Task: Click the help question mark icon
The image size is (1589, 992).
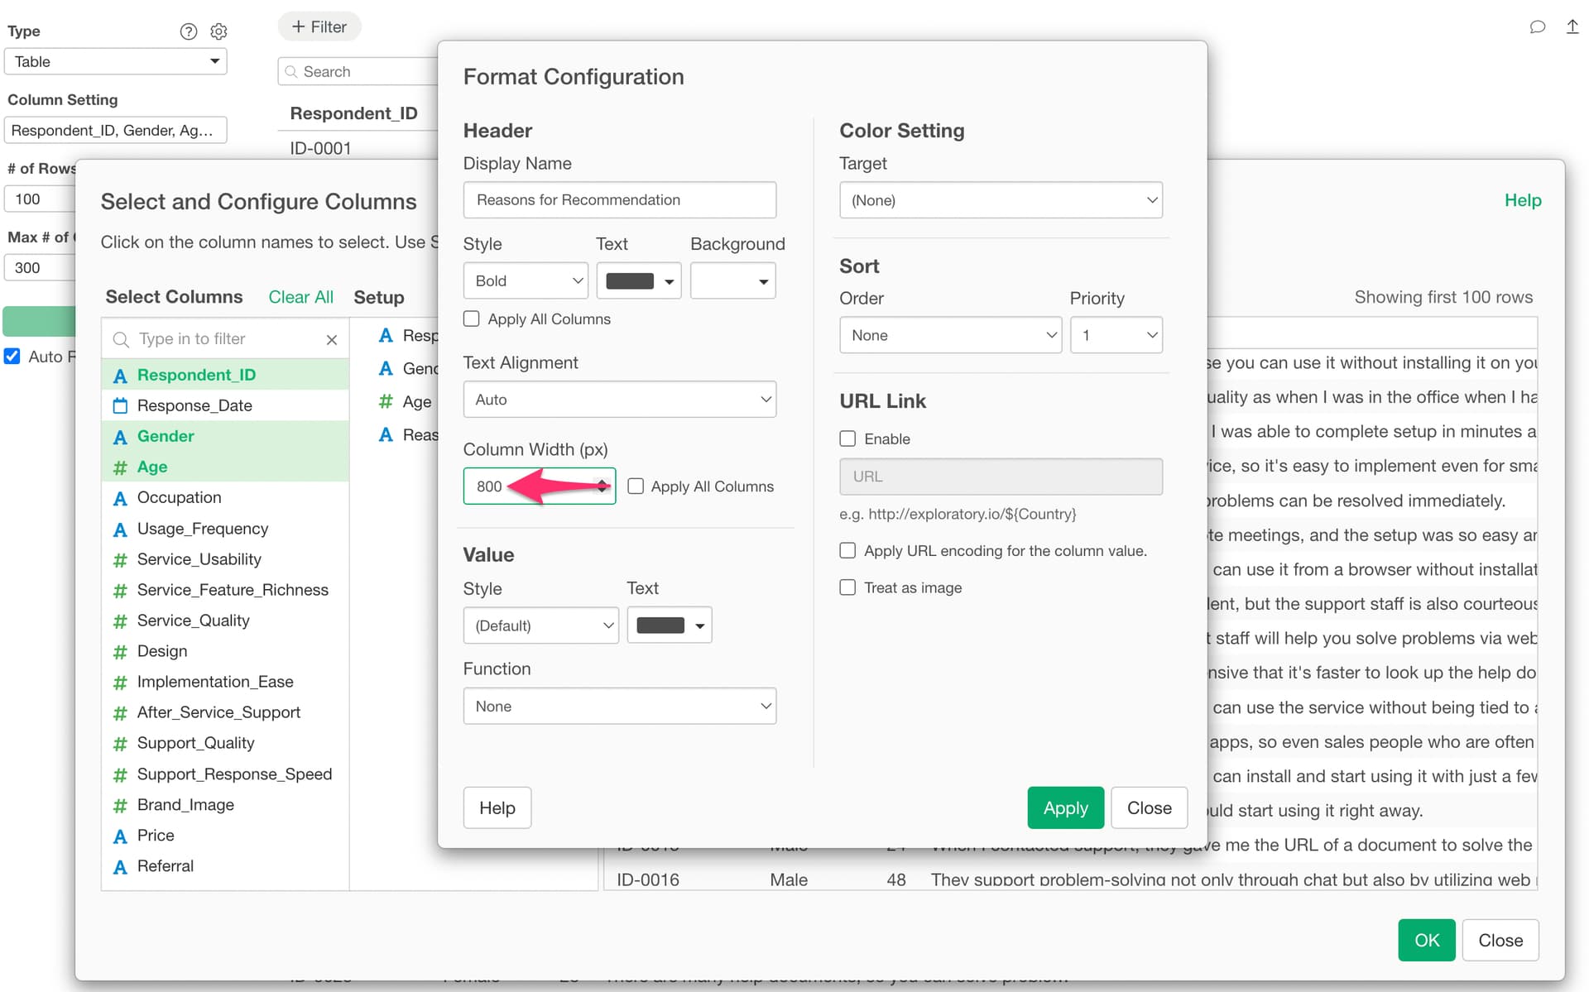Action: click(189, 31)
